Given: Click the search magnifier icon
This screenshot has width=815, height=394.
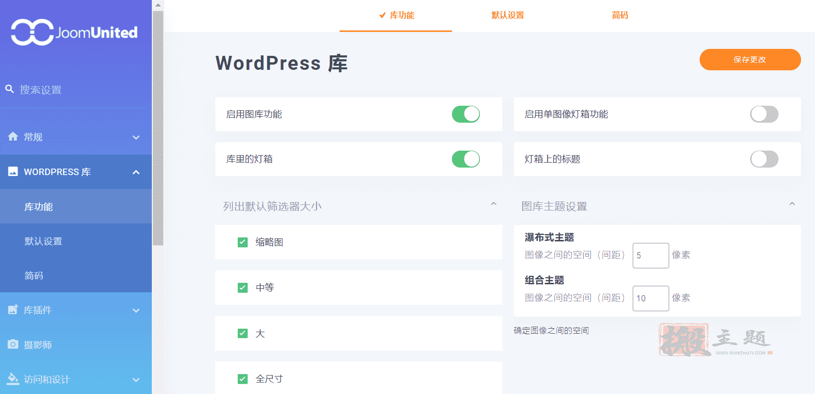Looking at the screenshot, I should coord(9,89).
